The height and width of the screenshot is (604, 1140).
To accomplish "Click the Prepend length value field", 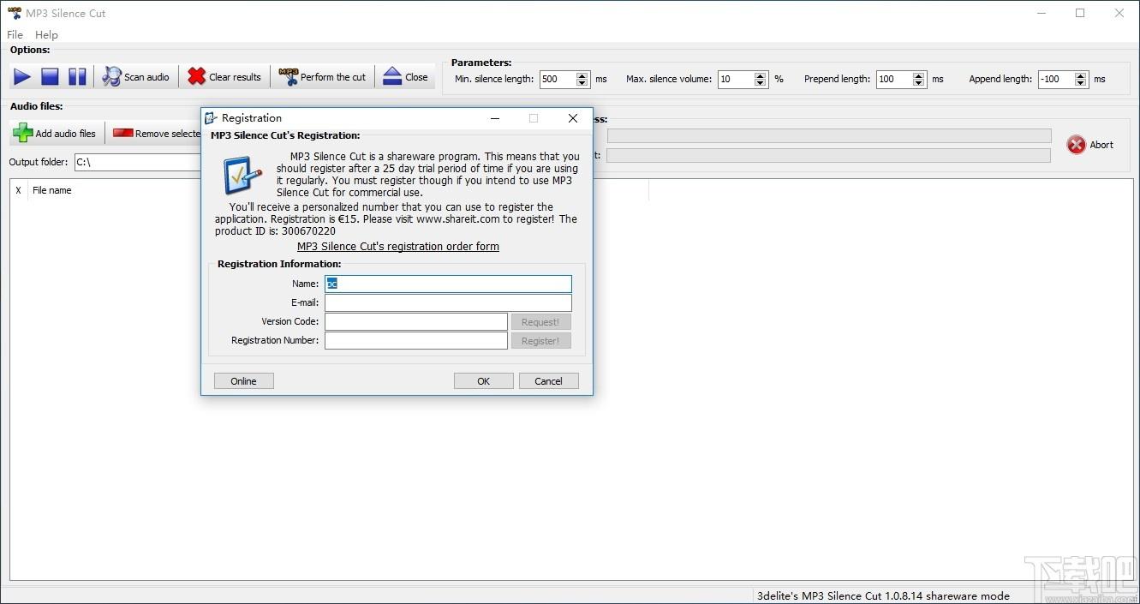I will [x=895, y=79].
